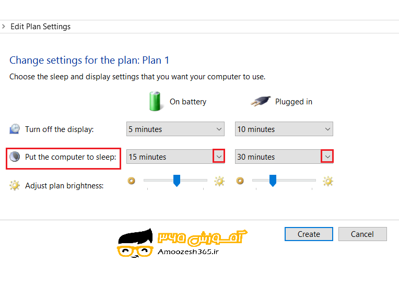The width and height of the screenshot is (399, 287).
Task: Open the display-off dropdown showing 5 minutes
Action: coord(175,129)
